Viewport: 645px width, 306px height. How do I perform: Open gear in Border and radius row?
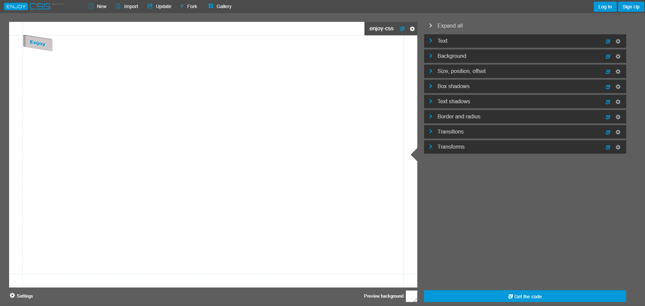pos(618,117)
